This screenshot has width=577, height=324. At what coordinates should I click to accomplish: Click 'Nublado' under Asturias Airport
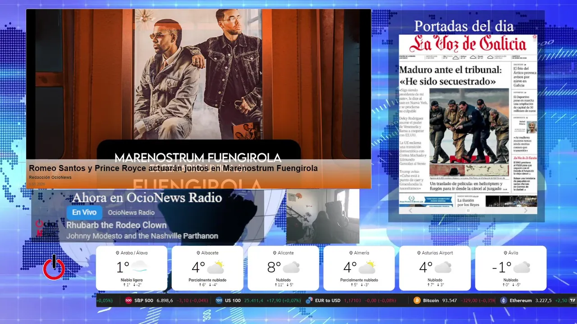coord(435,280)
